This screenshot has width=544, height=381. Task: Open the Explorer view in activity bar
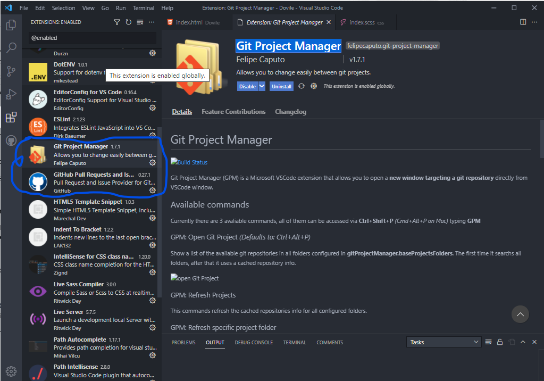pyautogui.click(x=11, y=24)
